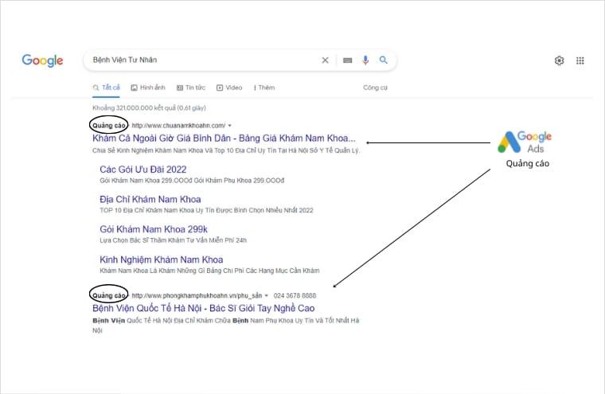Click description Gói Khám Nam Khoa 299.000đ
Viewport: 605px width, 394px height.
click(x=192, y=181)
